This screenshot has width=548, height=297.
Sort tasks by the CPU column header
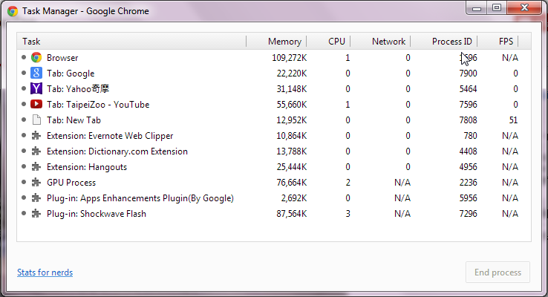click(336, 42)
